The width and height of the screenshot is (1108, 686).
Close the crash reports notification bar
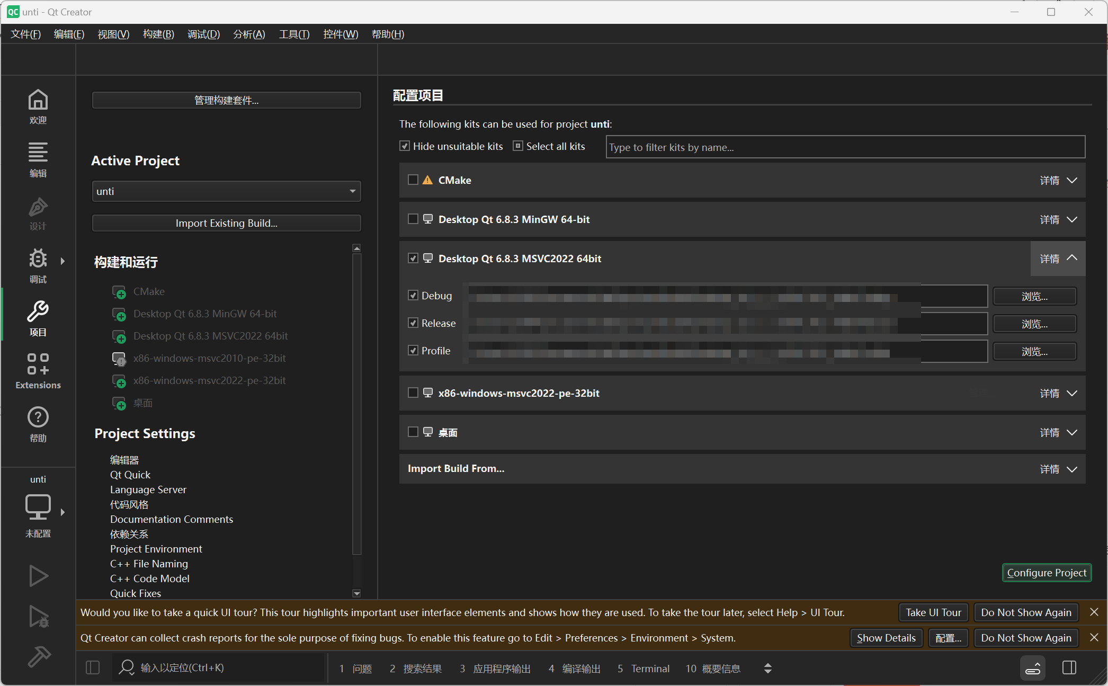pos(1094,638)
